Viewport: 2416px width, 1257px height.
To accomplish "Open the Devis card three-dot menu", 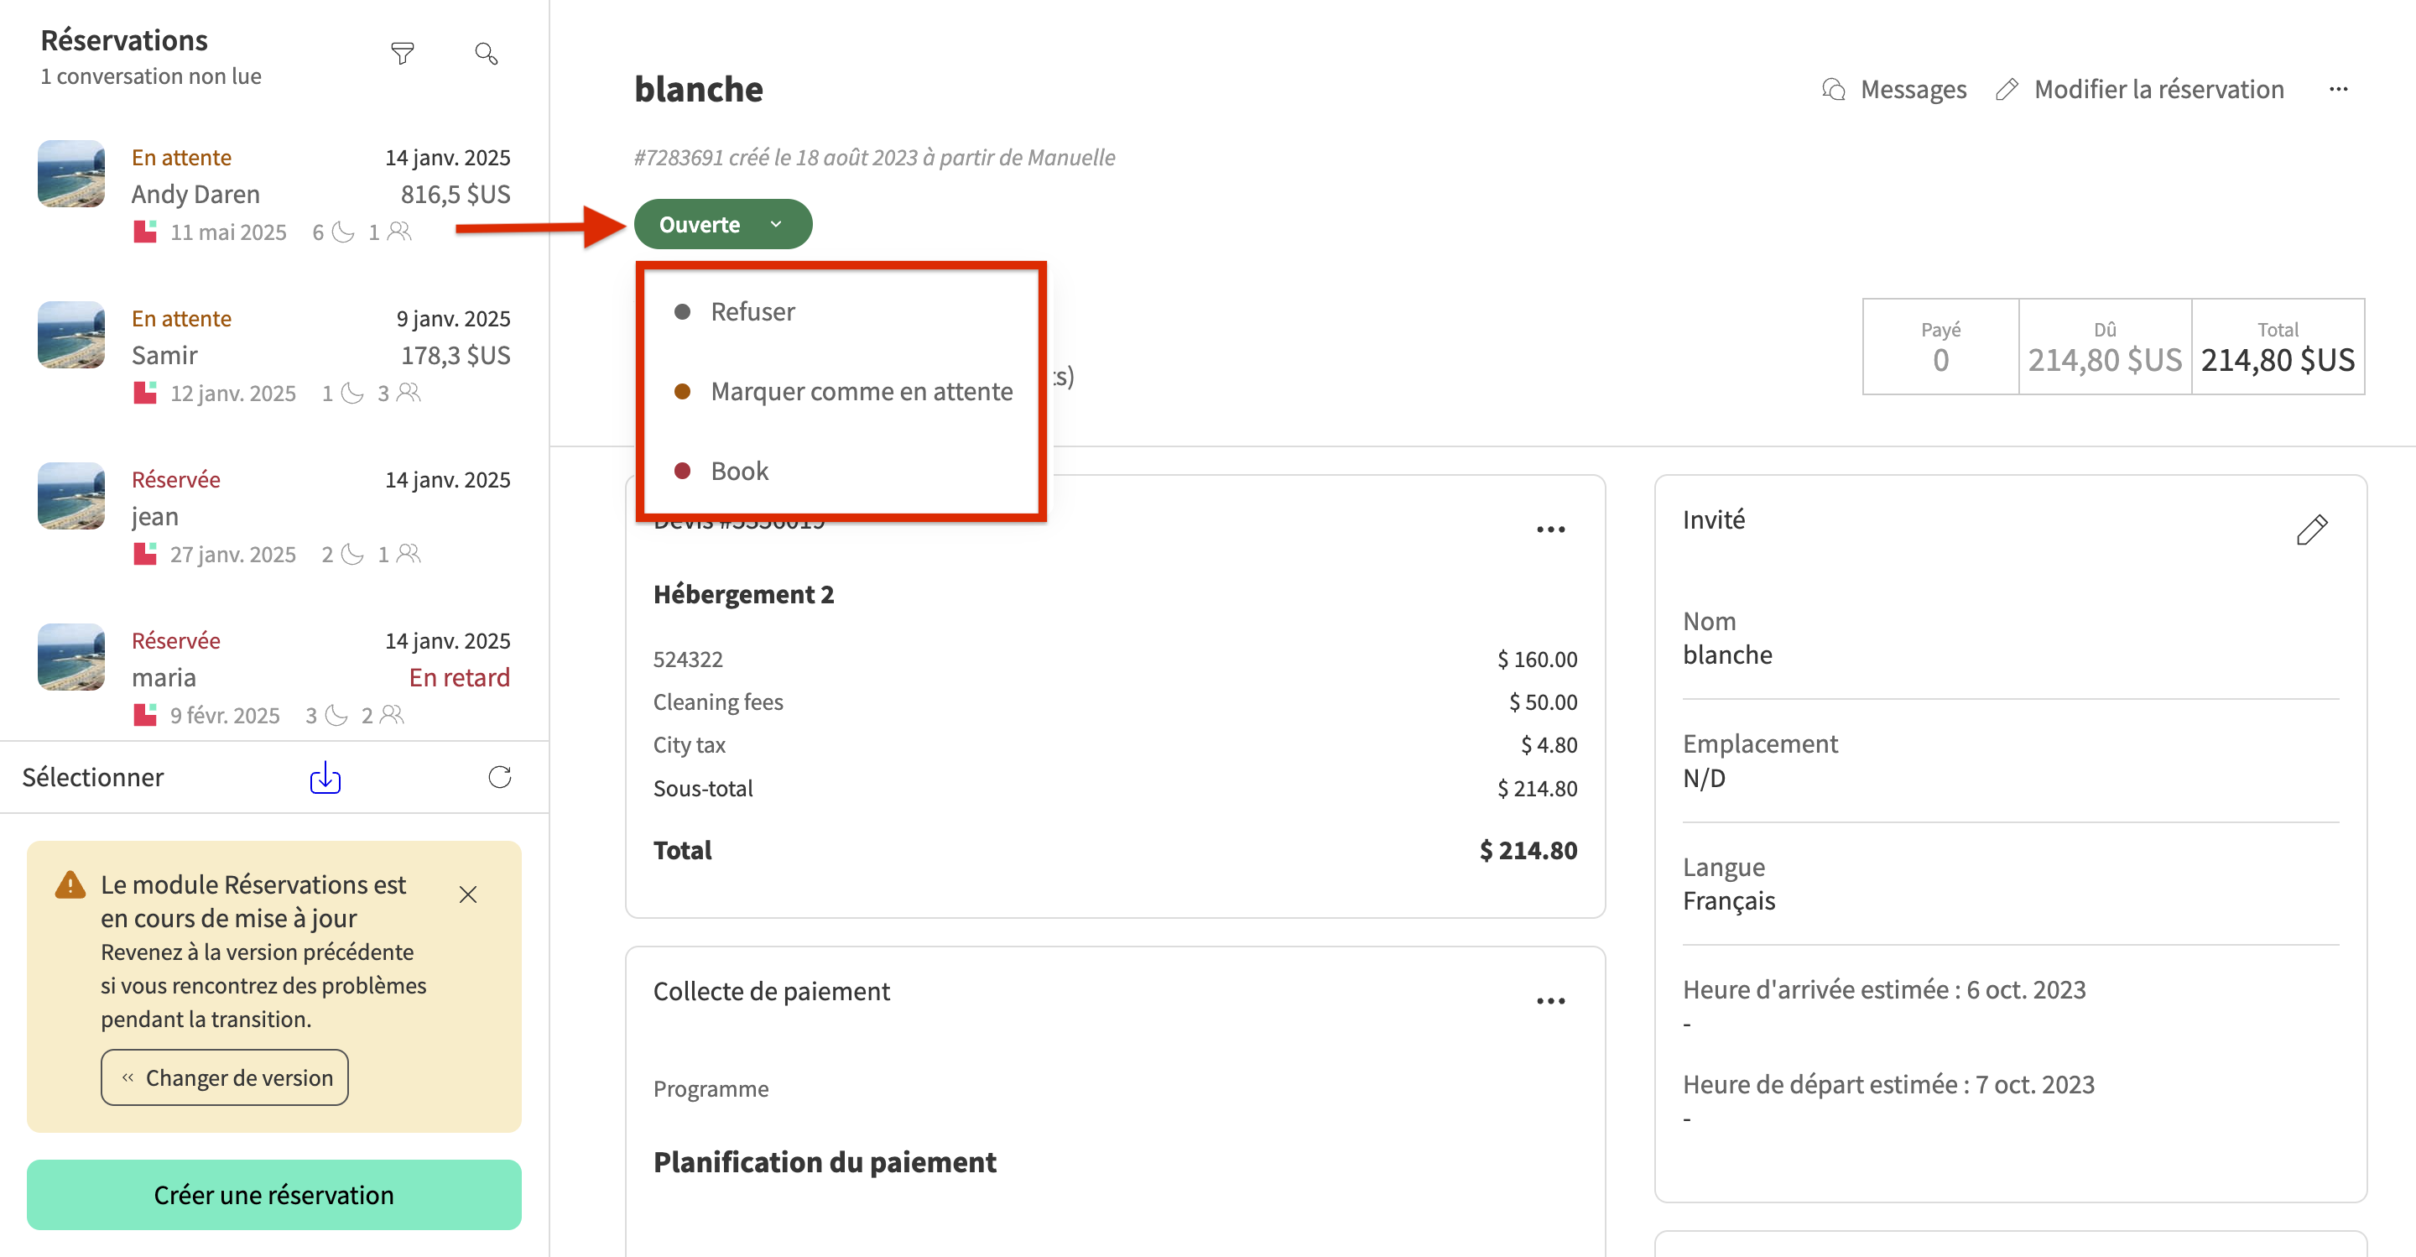I will pyautogui.click(x=1550, y=530).
